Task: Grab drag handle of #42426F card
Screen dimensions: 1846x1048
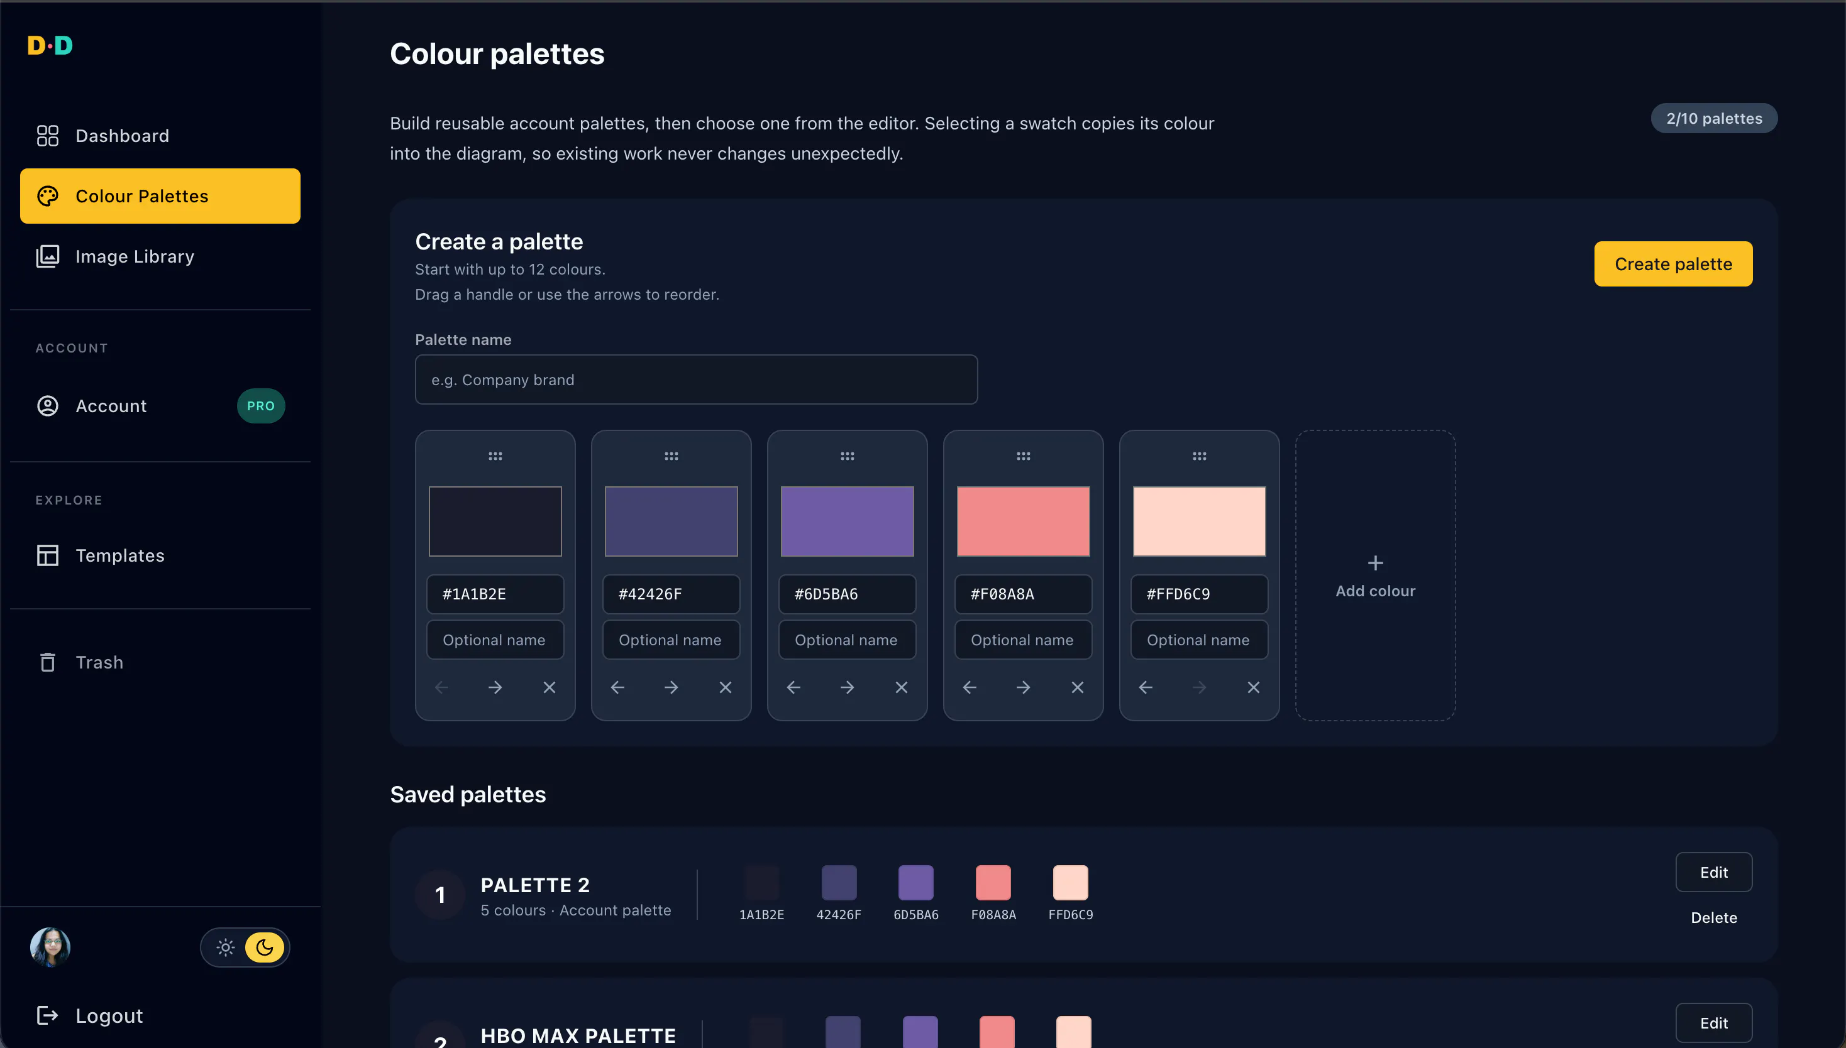Action: pos(672,456)
